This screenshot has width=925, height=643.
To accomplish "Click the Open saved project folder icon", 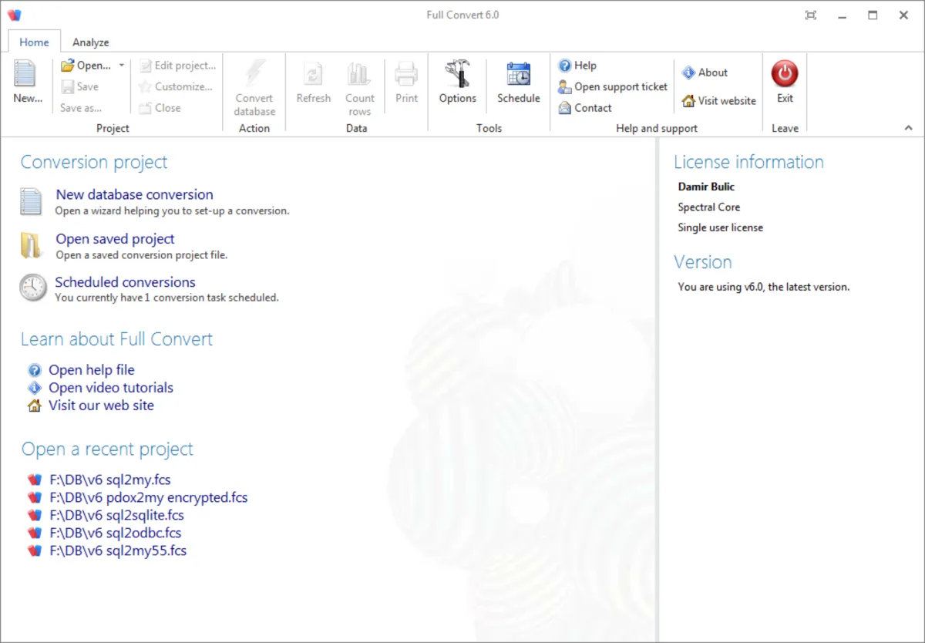I will point(31,245).
